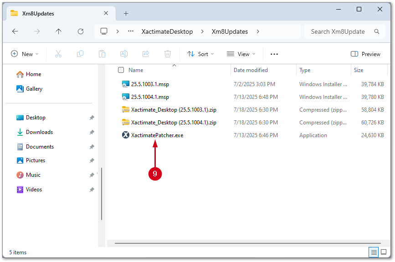Expand chevron after XactimateDesktop breadcrumb
This screenshot has width=395, height=262.
pyautogui.click(x=202, y=31)
